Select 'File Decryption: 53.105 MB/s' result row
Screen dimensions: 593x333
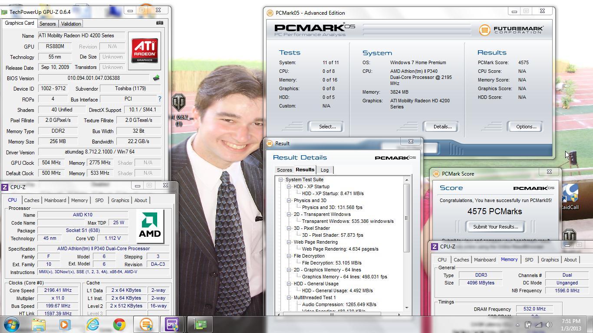(x=331, y=263)
